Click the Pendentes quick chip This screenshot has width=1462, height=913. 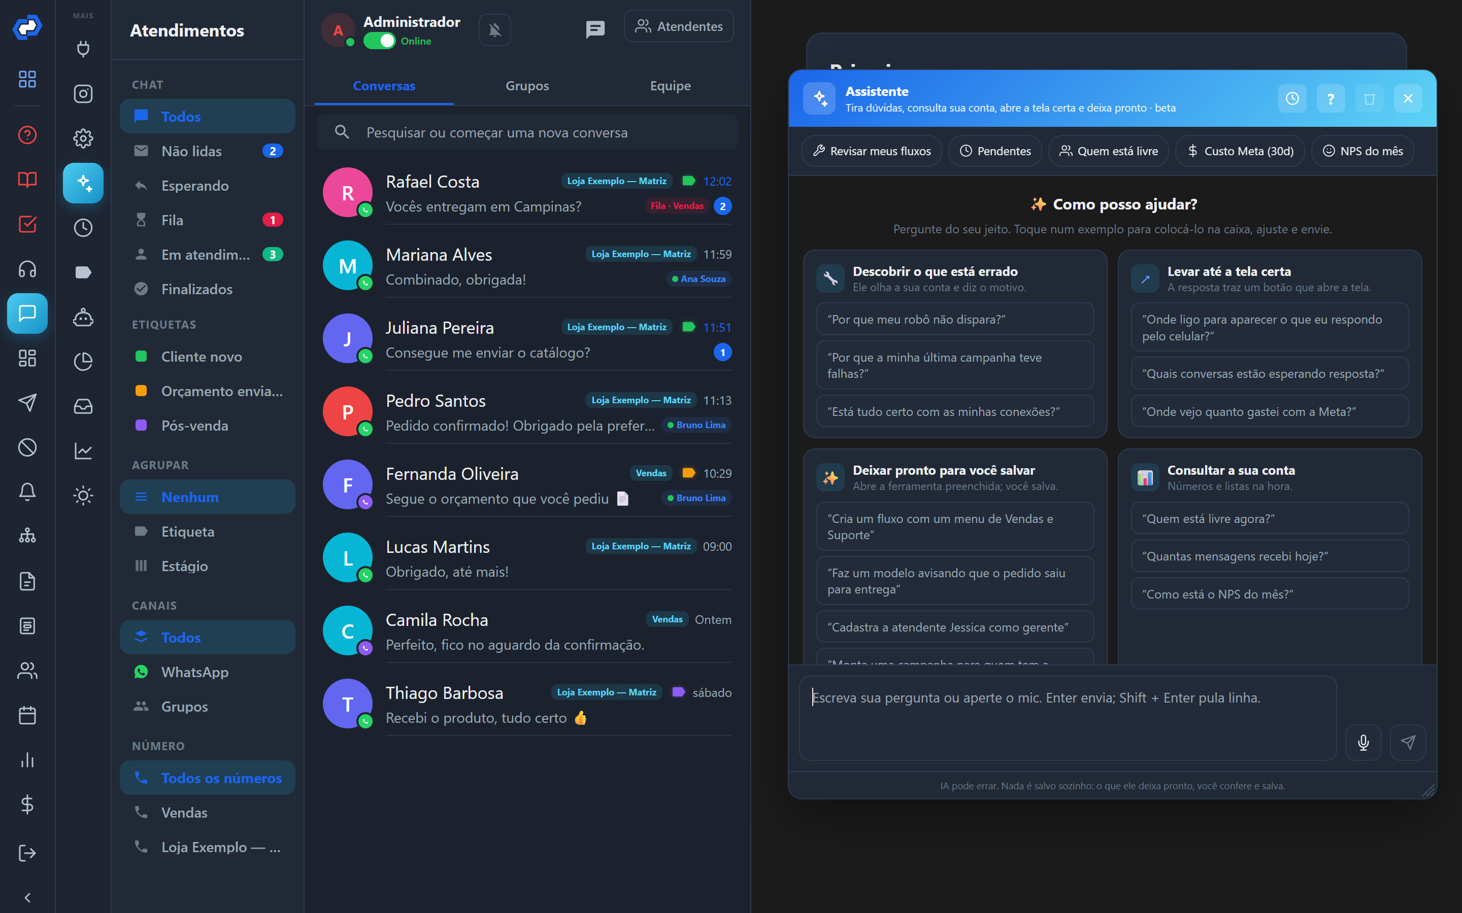point(995,151)
